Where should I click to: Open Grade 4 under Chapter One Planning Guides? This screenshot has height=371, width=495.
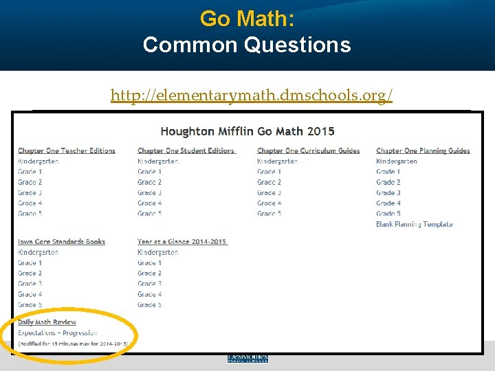coord(388,203)
